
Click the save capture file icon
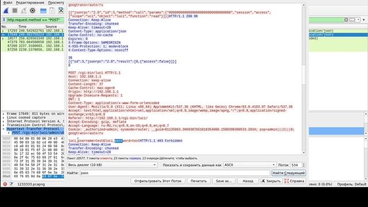point(52,10)
